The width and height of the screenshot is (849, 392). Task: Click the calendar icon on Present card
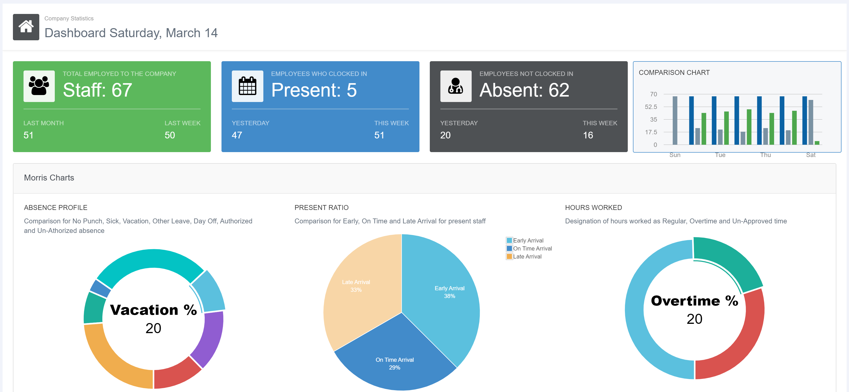[247, 86]
